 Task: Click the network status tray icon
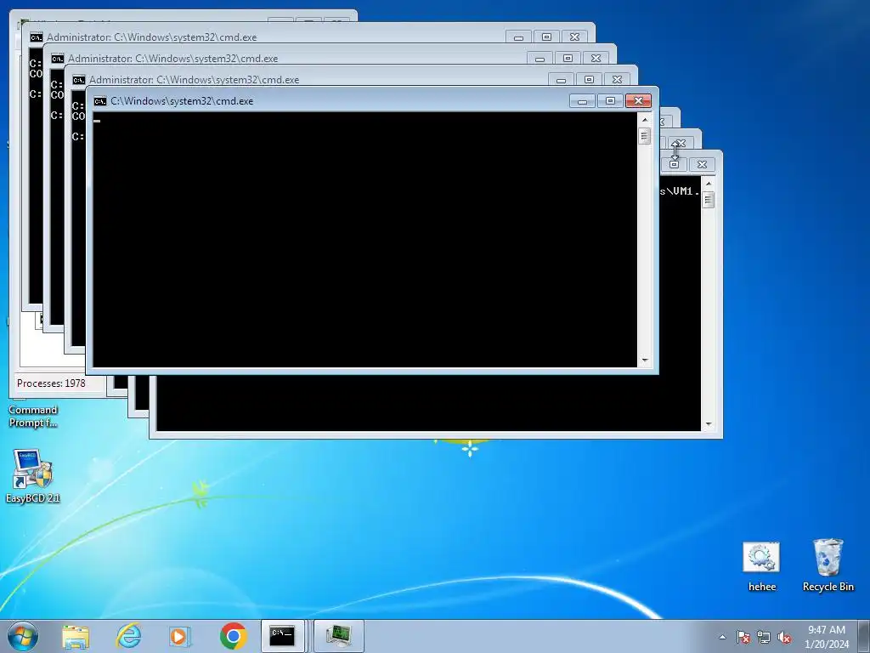[x=764, y=637]
